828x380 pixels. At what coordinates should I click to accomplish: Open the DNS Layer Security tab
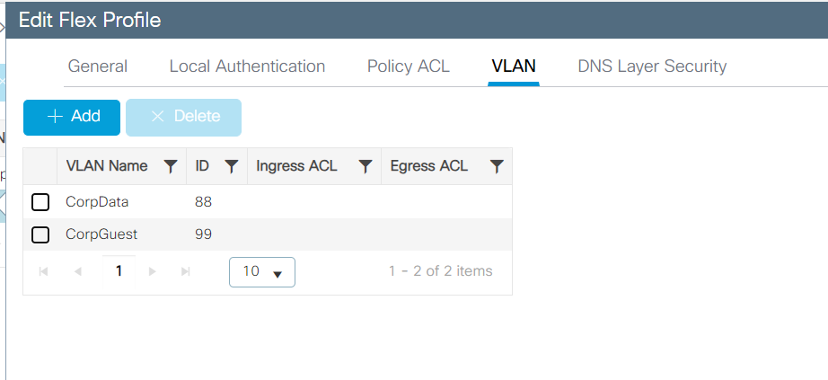[x=652, y=66]
